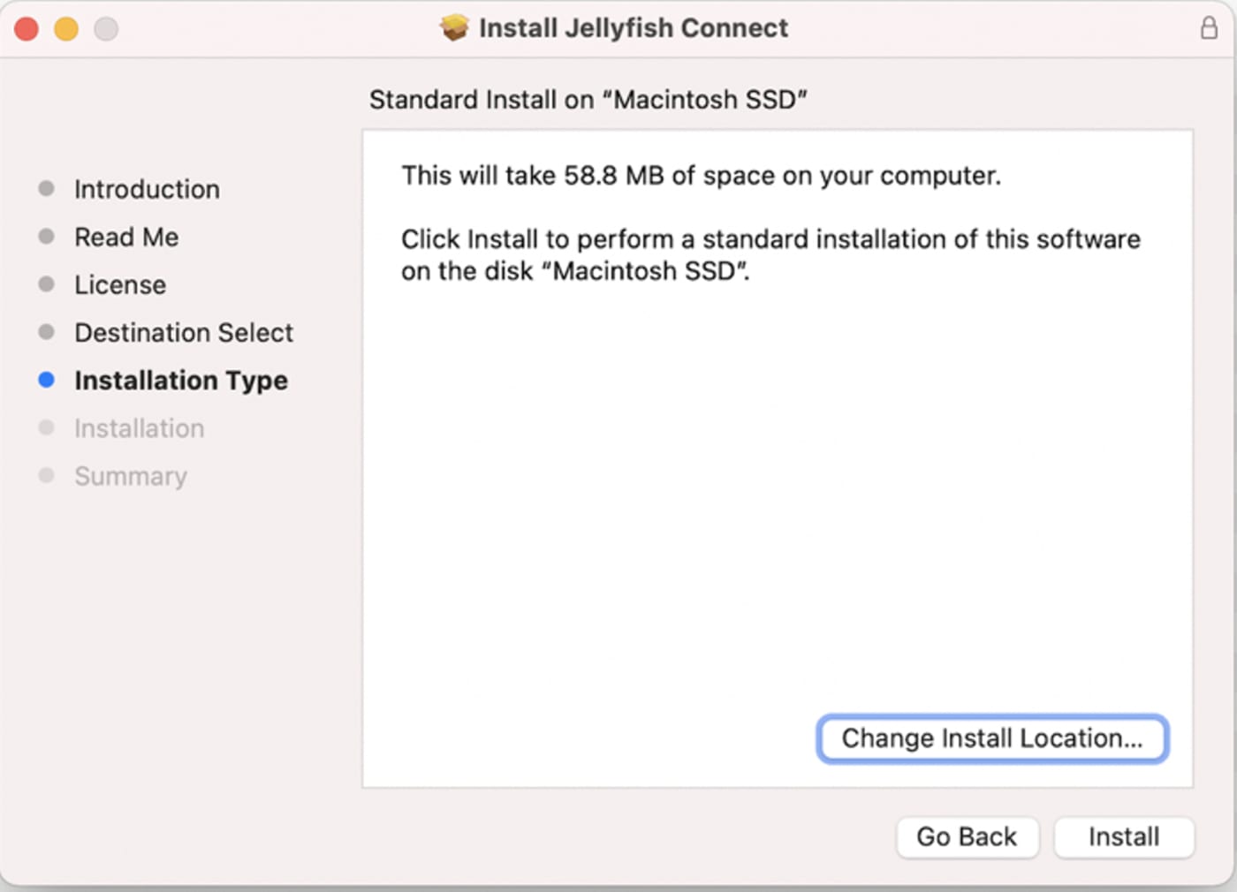Click the blue Installation Type step bullet

(x=47, y=380)
